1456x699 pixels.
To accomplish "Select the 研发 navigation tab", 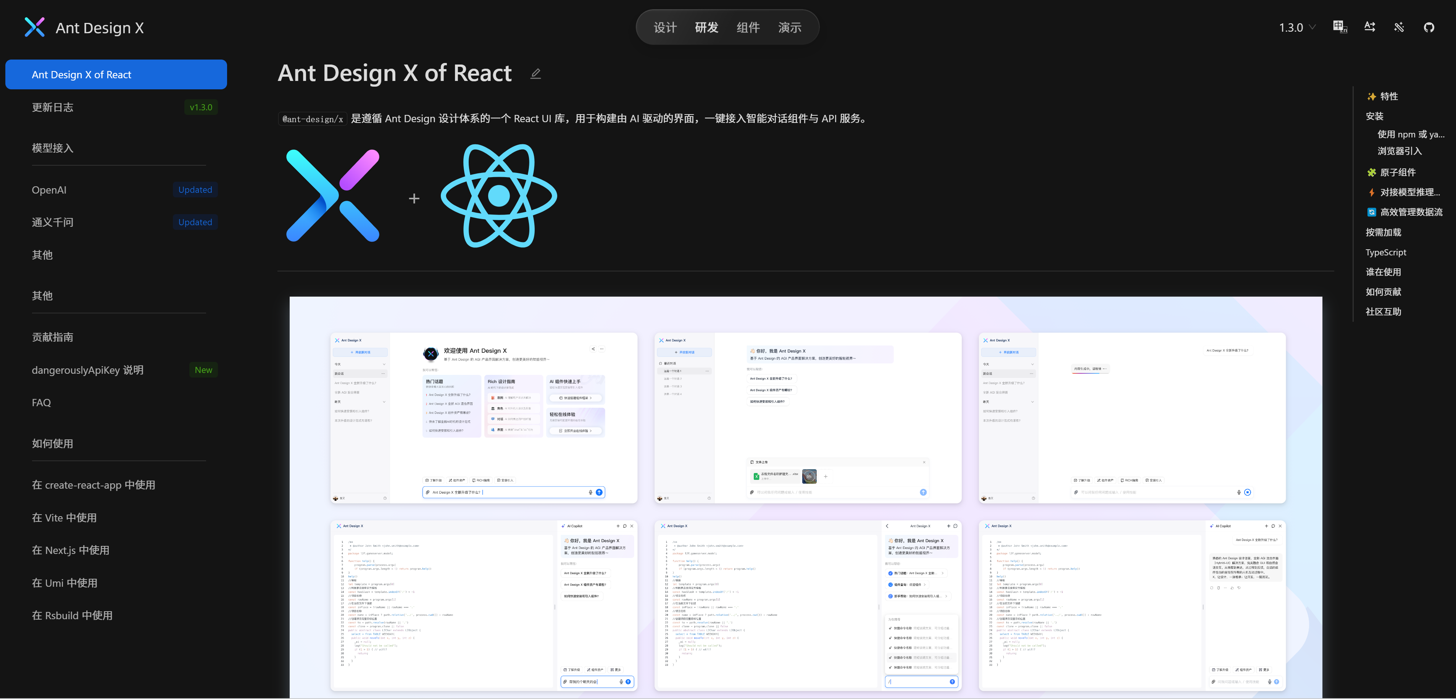I will [706, 27].
